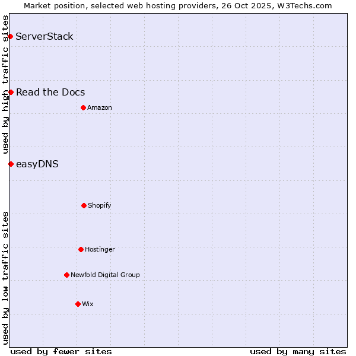Click the chart title mentioning W3Techs.com
The image size is (356, 356).
[x=178, y=5]
